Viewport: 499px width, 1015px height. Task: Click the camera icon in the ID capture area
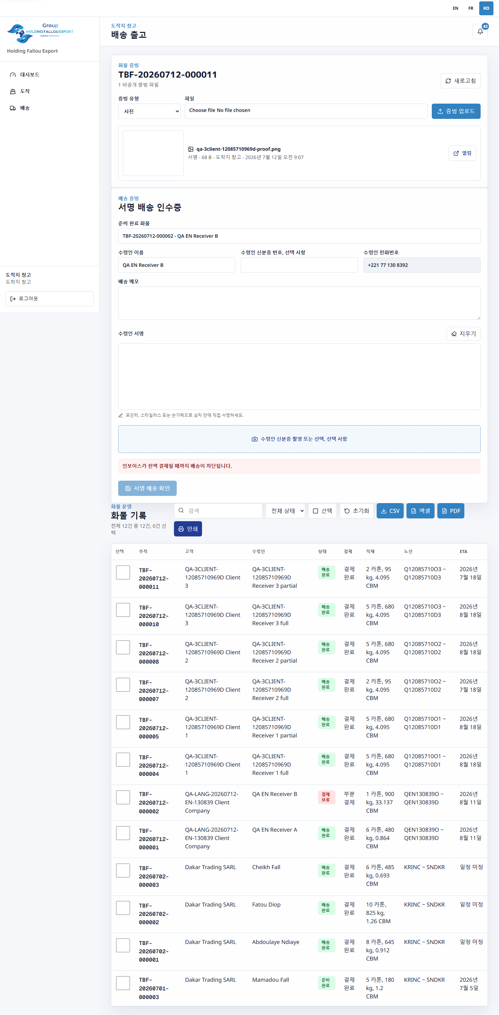(255, 439)
